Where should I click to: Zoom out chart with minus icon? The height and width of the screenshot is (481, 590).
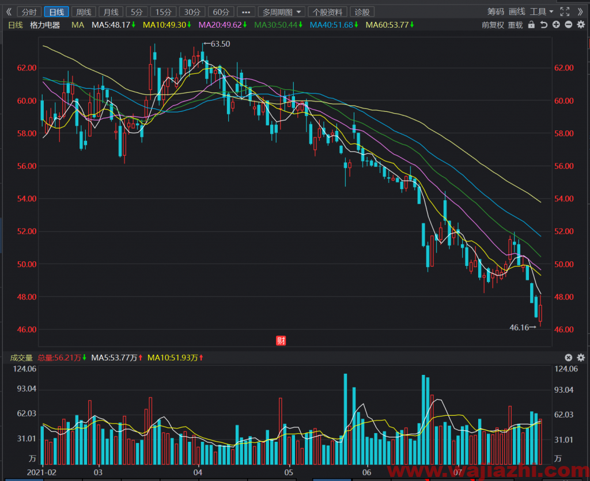click(x=569, y=25)
